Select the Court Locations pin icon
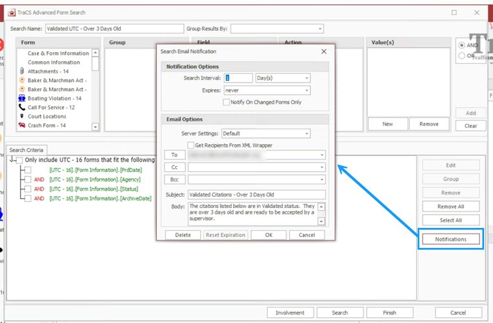493x323 pixels. (22, 116)
